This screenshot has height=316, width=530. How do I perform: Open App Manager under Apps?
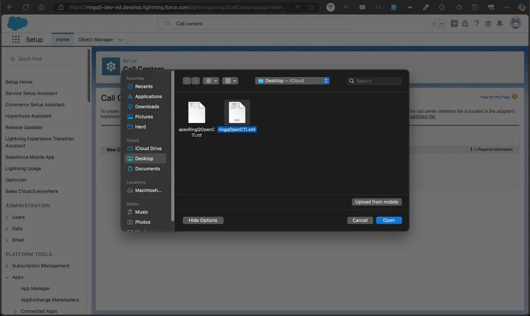point(35,289)
